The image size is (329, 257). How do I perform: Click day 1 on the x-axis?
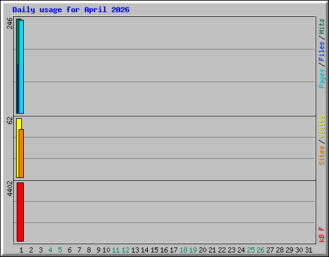[21, 250]
